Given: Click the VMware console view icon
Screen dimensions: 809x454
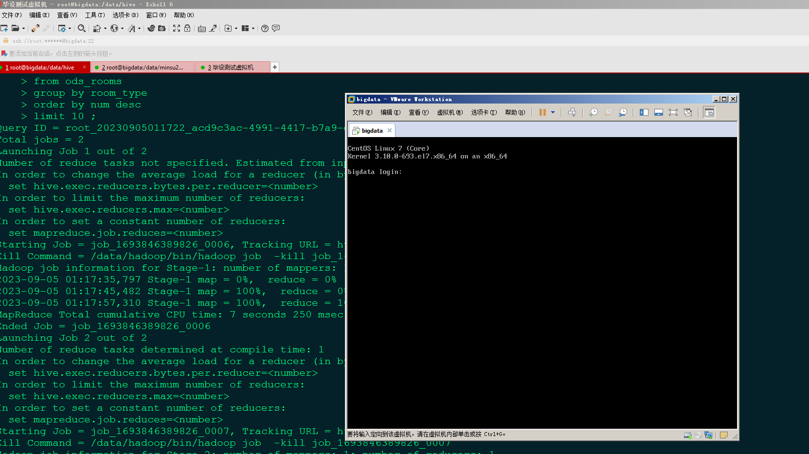Looking at the screenshot, I should click(709, 112).
